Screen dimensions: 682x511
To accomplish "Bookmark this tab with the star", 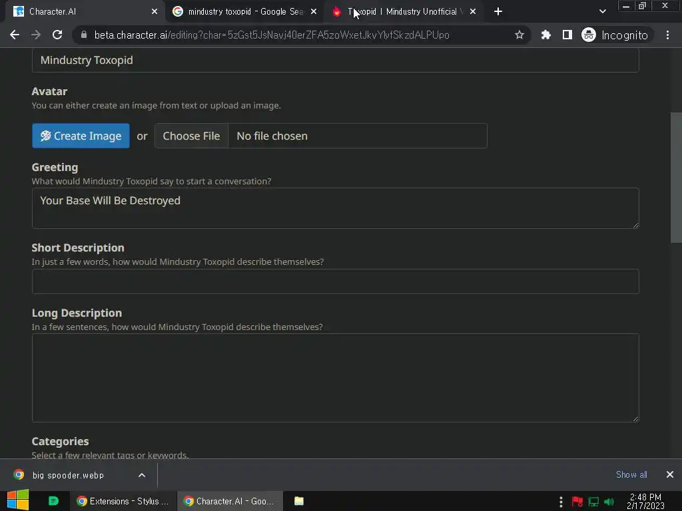I will [x=519, y=35].
